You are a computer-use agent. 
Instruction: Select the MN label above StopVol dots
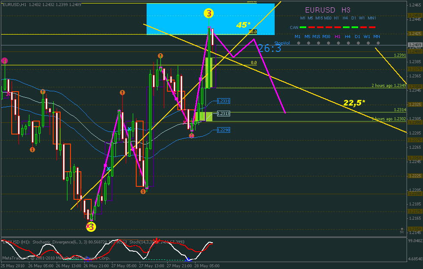[377, 36]
